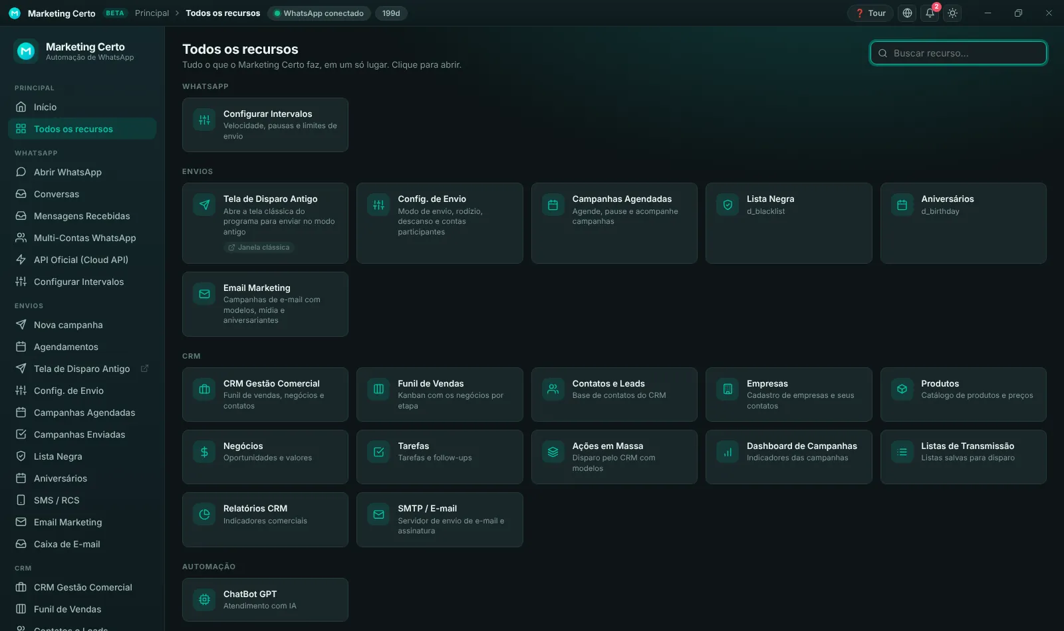1064x631 pixels.
Task: Open Caixa de E-mail in the sidebar
Action: click(82, 544)
